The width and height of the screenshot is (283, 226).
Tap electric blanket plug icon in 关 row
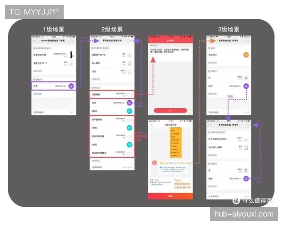point(246,170)
